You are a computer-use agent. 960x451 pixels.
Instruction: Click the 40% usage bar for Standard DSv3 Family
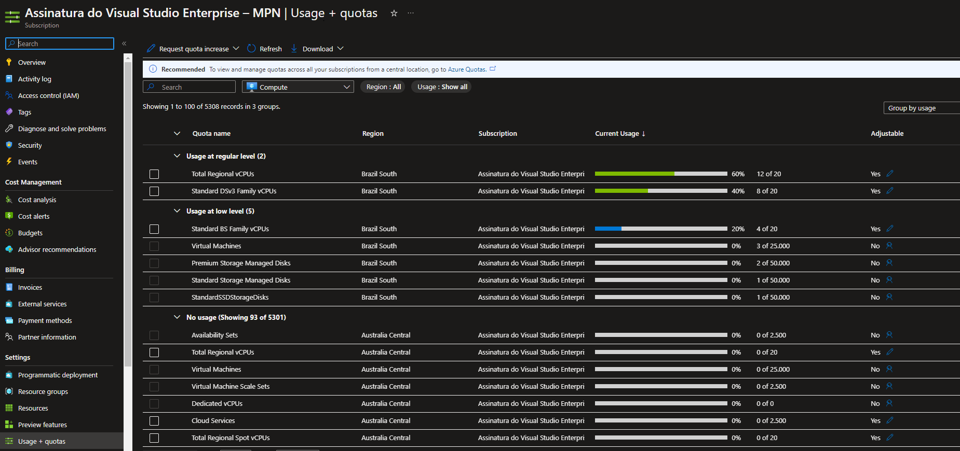point(661,191)
